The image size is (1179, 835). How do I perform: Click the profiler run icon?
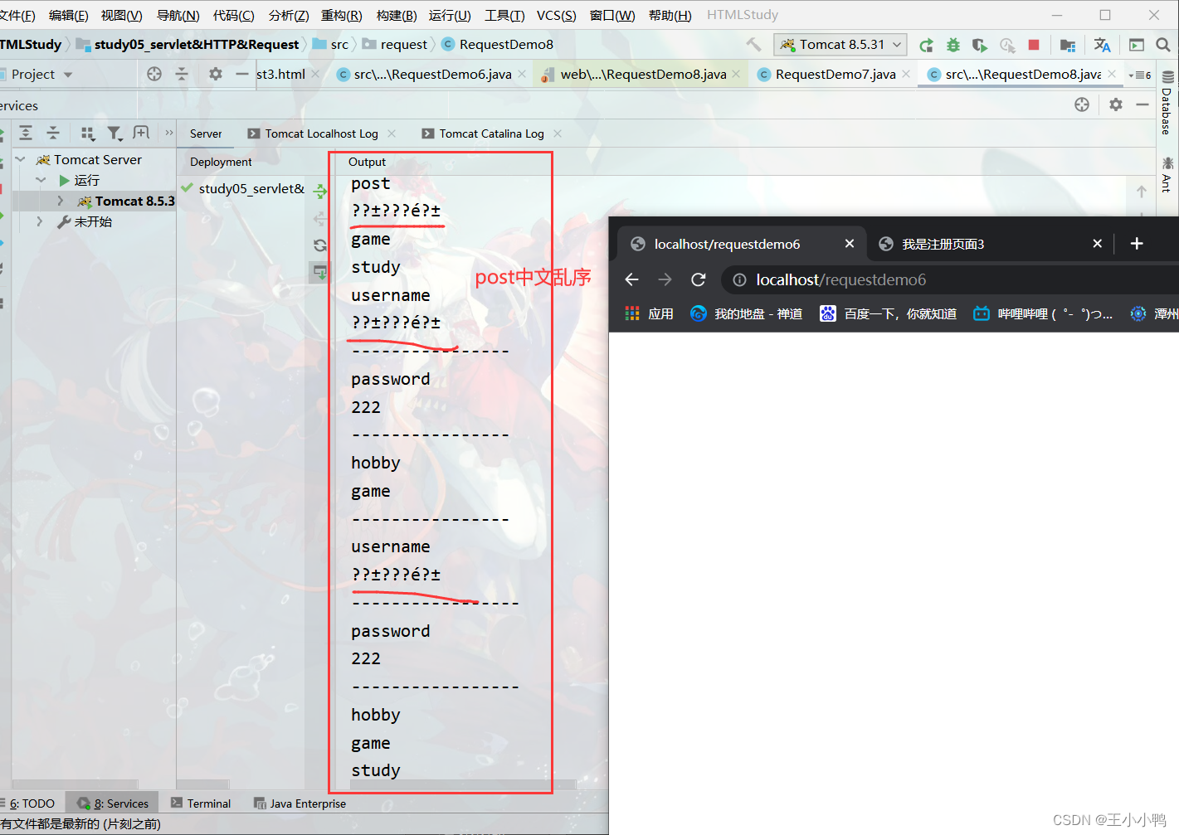click(x=1007, y=45)
